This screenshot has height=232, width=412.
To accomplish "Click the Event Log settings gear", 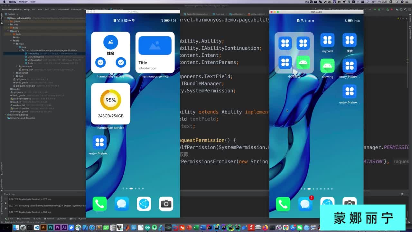I will (402, 194).
